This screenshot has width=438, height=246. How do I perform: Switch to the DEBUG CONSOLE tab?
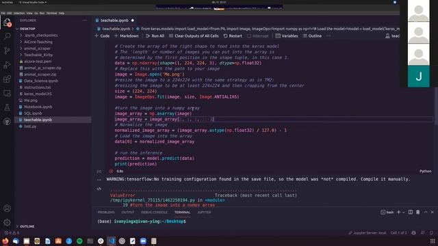pos(154,213)
